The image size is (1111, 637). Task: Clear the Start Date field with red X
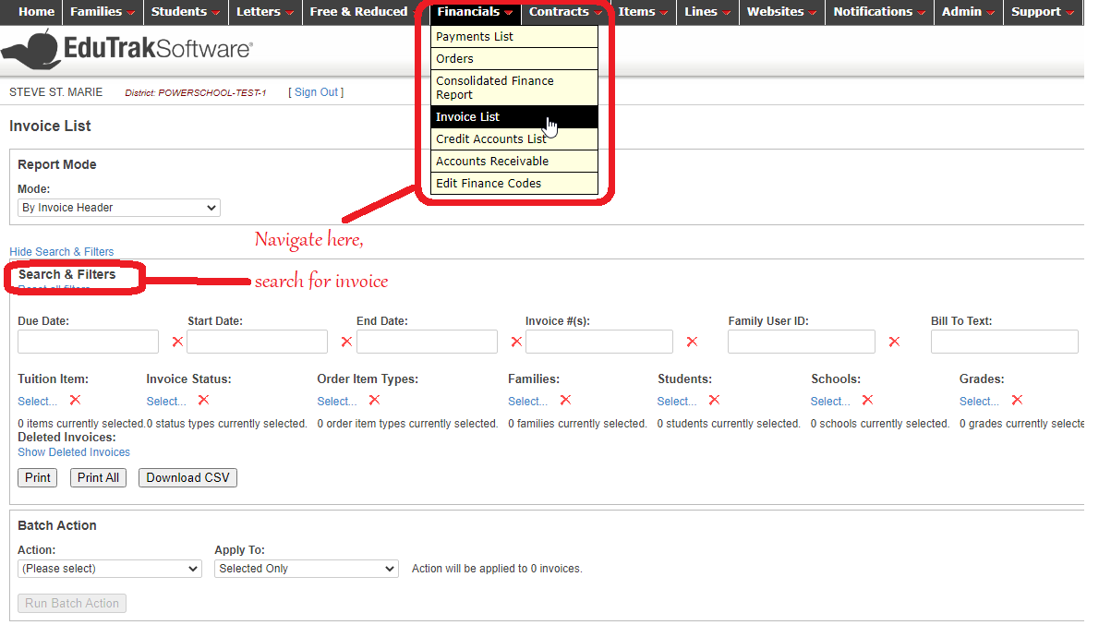(346, 342)
